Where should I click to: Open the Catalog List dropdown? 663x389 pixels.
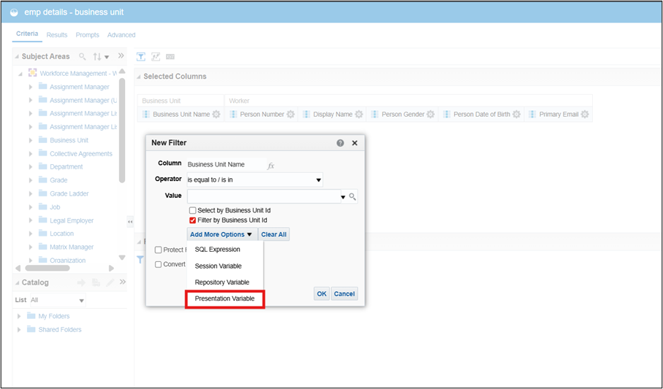[58, 300]
